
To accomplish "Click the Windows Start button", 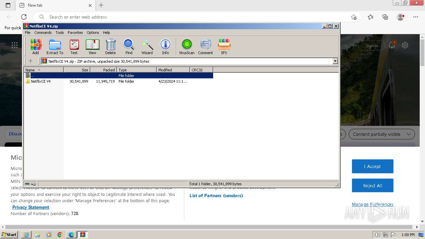I will click(9, 234).
